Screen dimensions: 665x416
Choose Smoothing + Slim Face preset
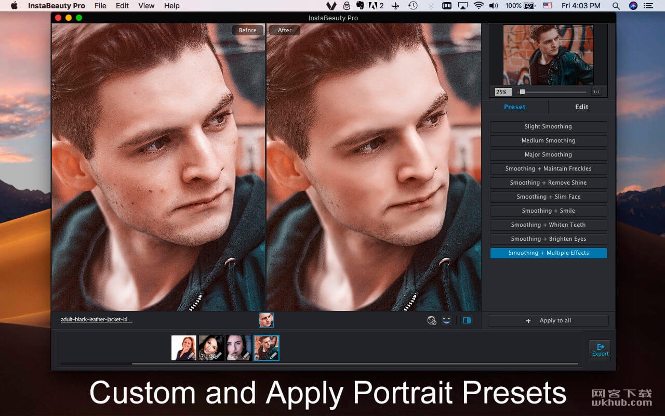548,197
